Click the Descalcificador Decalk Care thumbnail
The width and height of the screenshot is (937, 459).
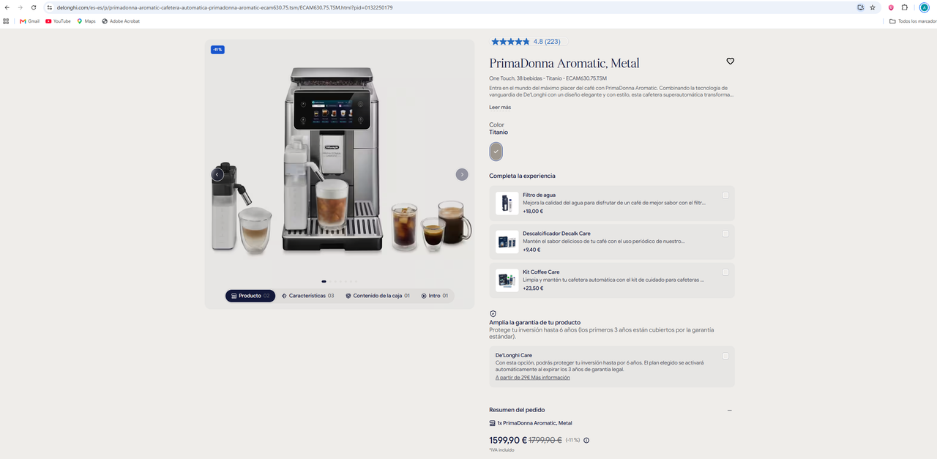(507, 242)
